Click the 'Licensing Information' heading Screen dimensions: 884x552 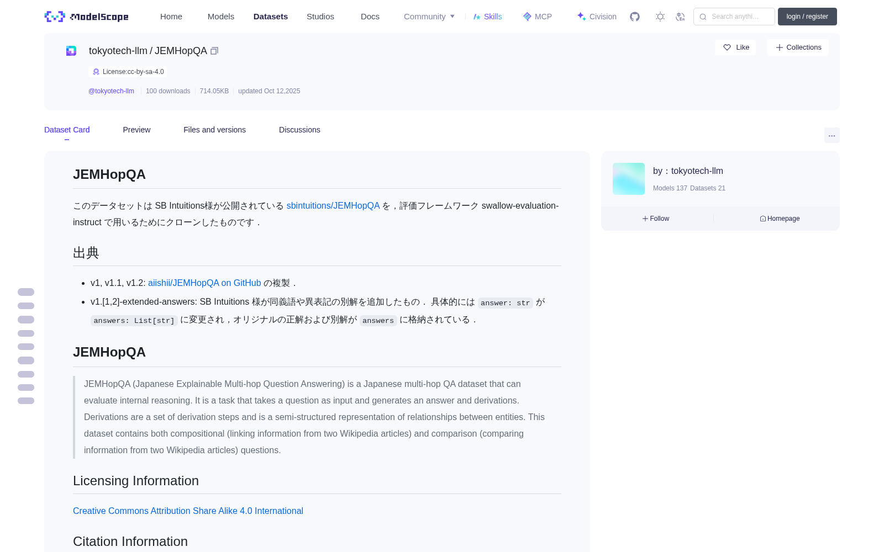click(x=136, y=481)
